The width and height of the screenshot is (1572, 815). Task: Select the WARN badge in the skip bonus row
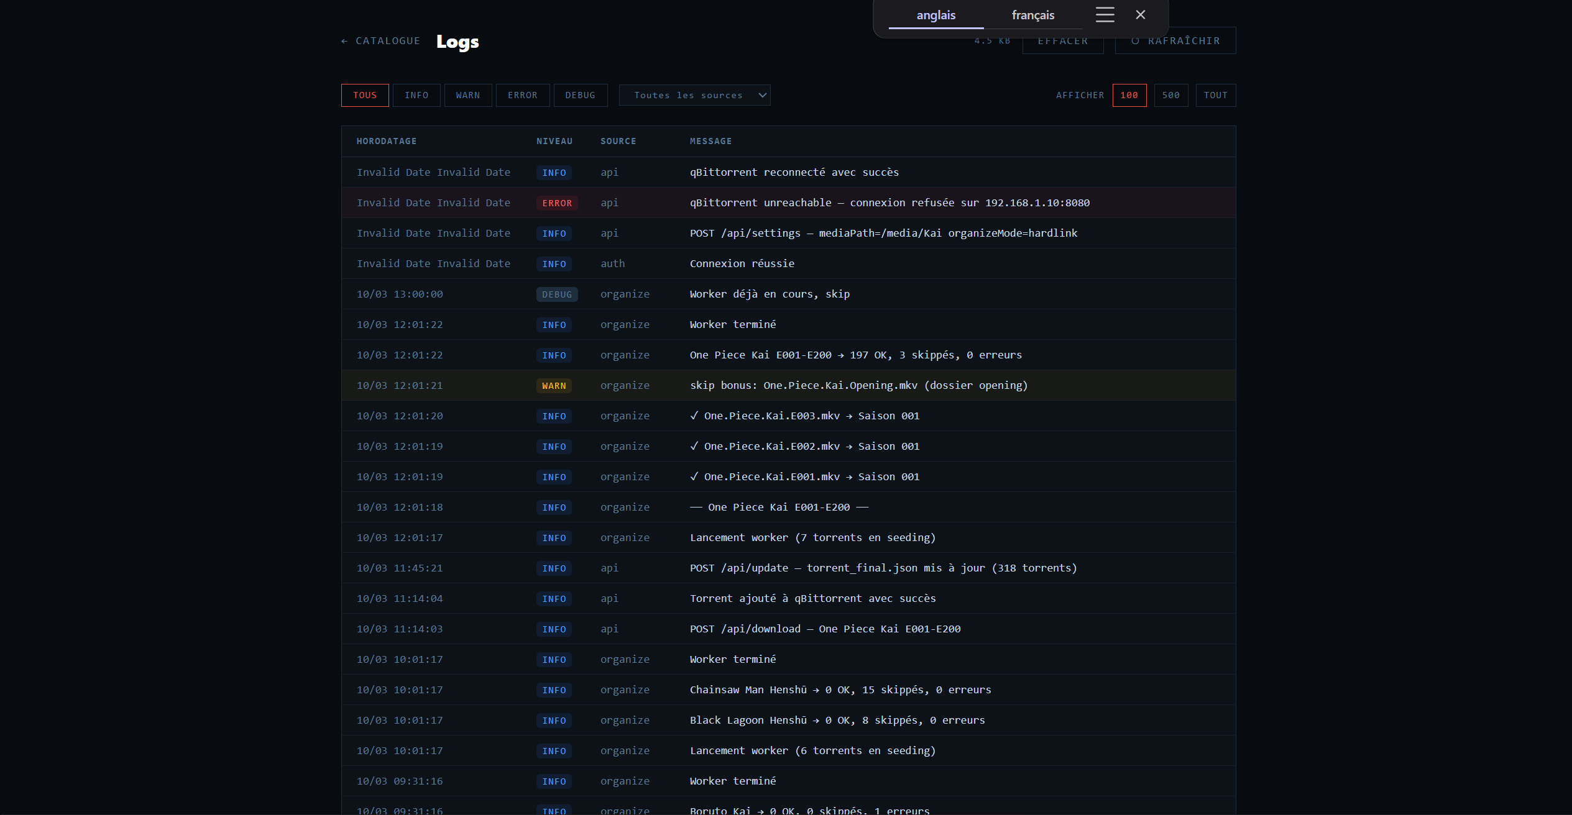tap(554, 386)
